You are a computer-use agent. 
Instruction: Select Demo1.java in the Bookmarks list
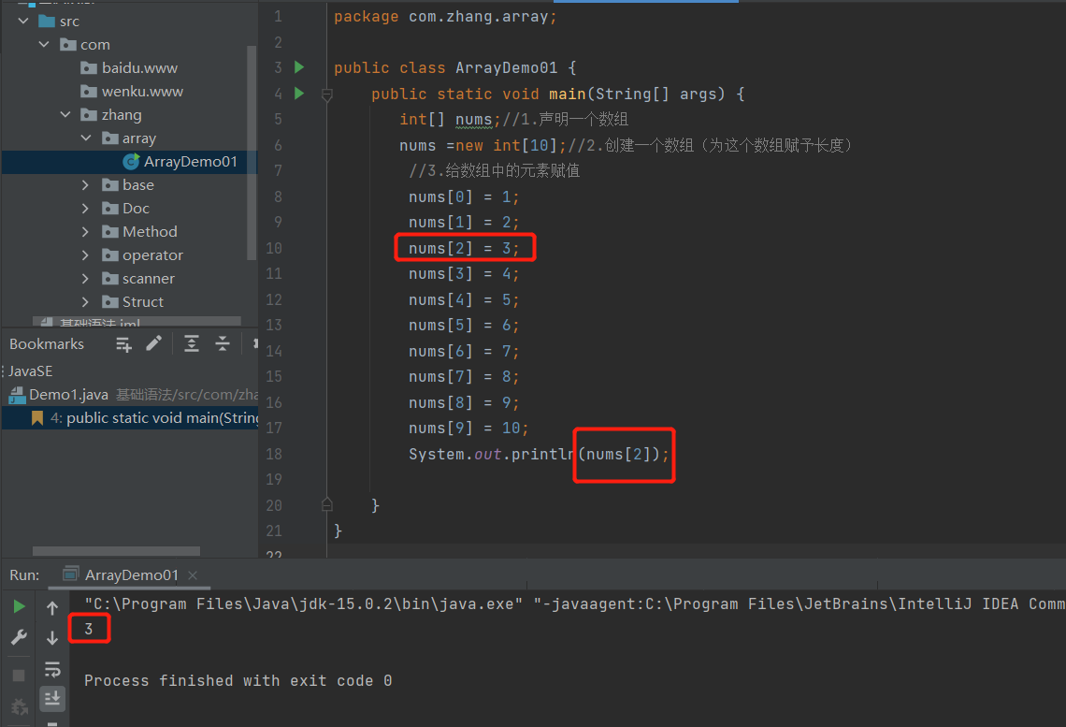point(129,395)
